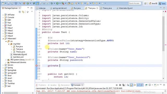
Task: Select Theory.java in Package Explorer
Action: [x=20, y=52]
